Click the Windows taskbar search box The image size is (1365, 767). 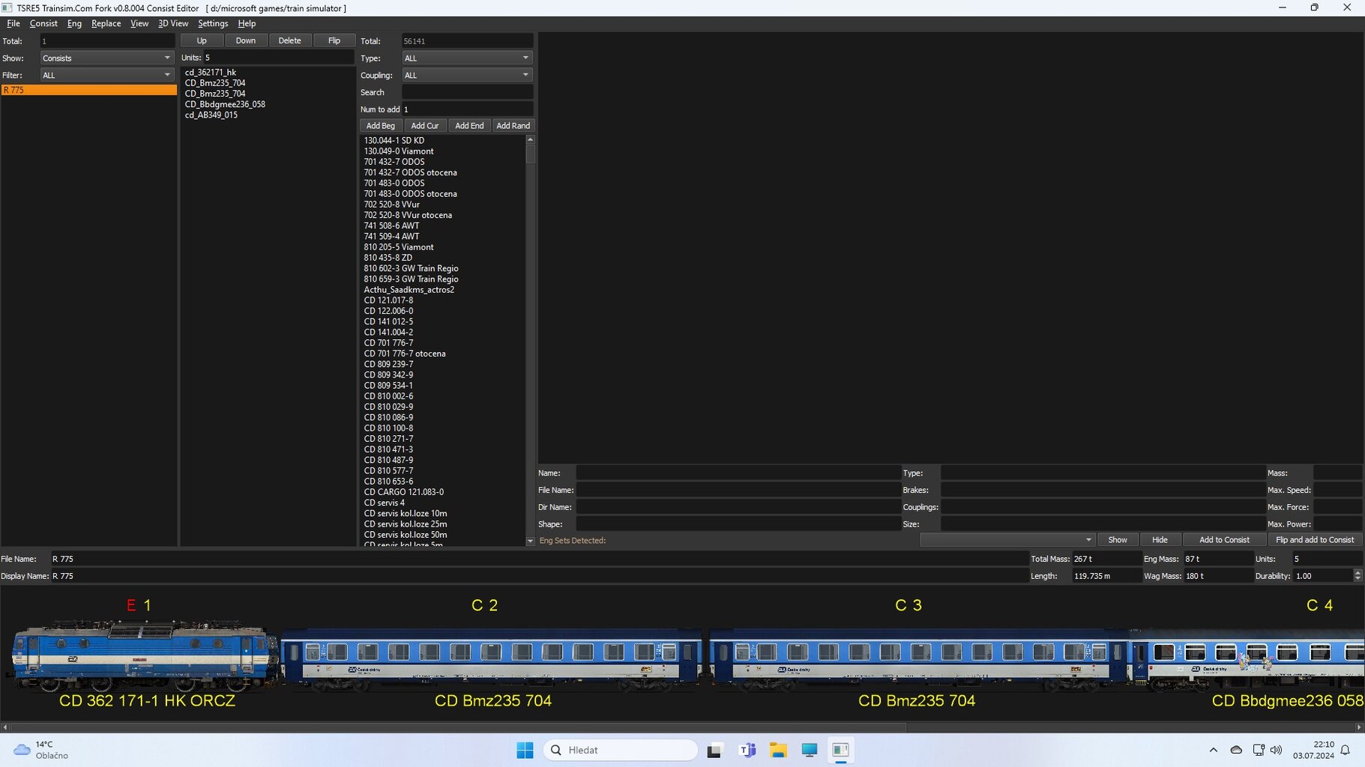pos(621,750)
